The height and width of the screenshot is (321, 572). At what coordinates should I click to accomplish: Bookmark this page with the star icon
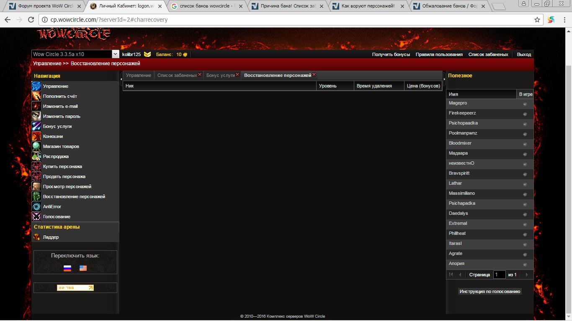(x=537, y=20)
